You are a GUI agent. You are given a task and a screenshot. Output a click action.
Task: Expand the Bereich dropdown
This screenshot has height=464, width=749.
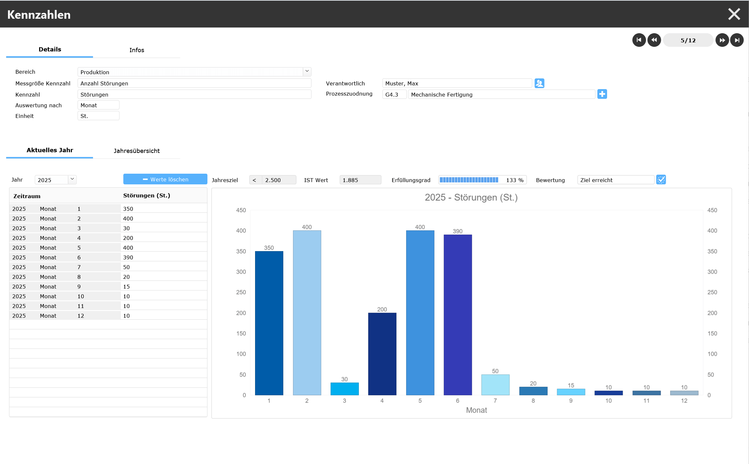307,72
